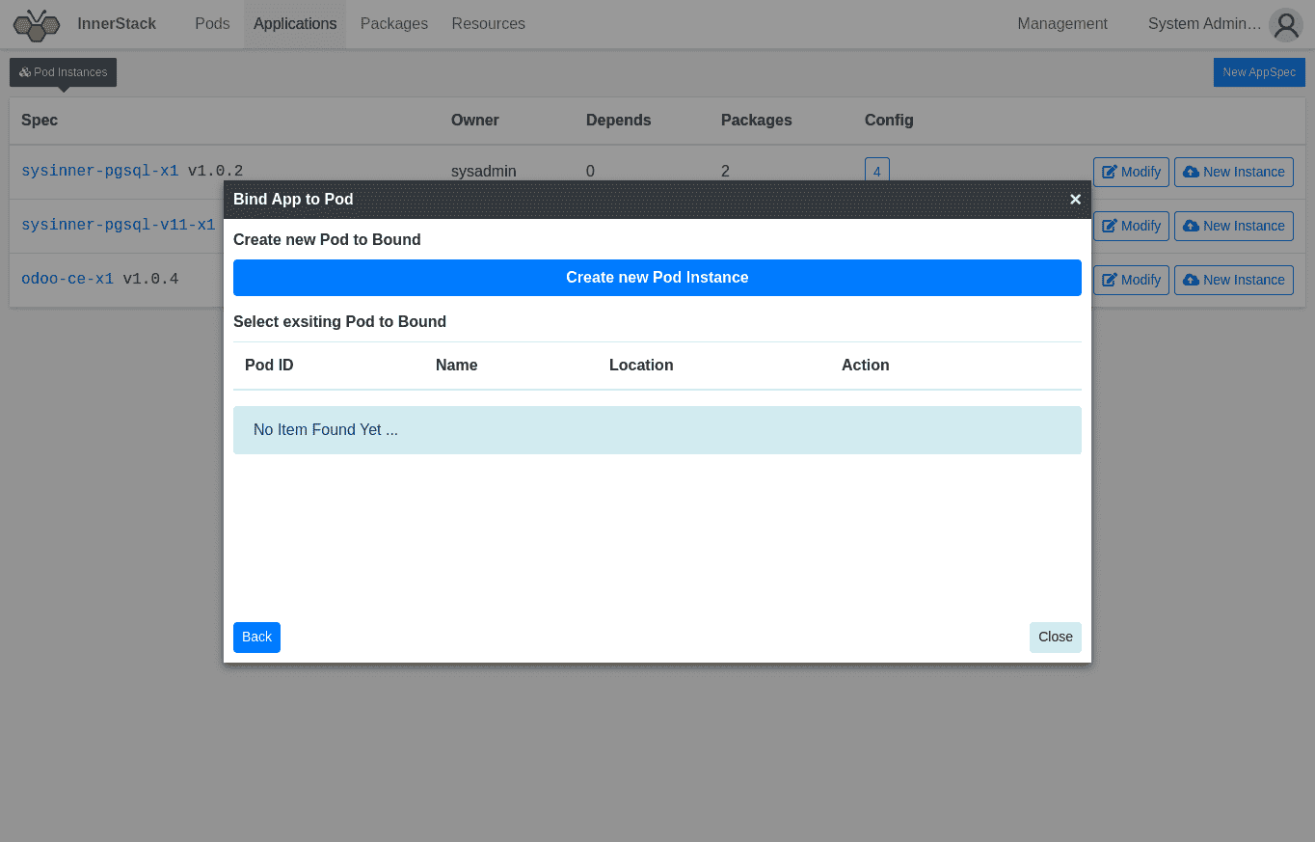
Task: Open the Packages menu
Action: click(x=394, y=24)
